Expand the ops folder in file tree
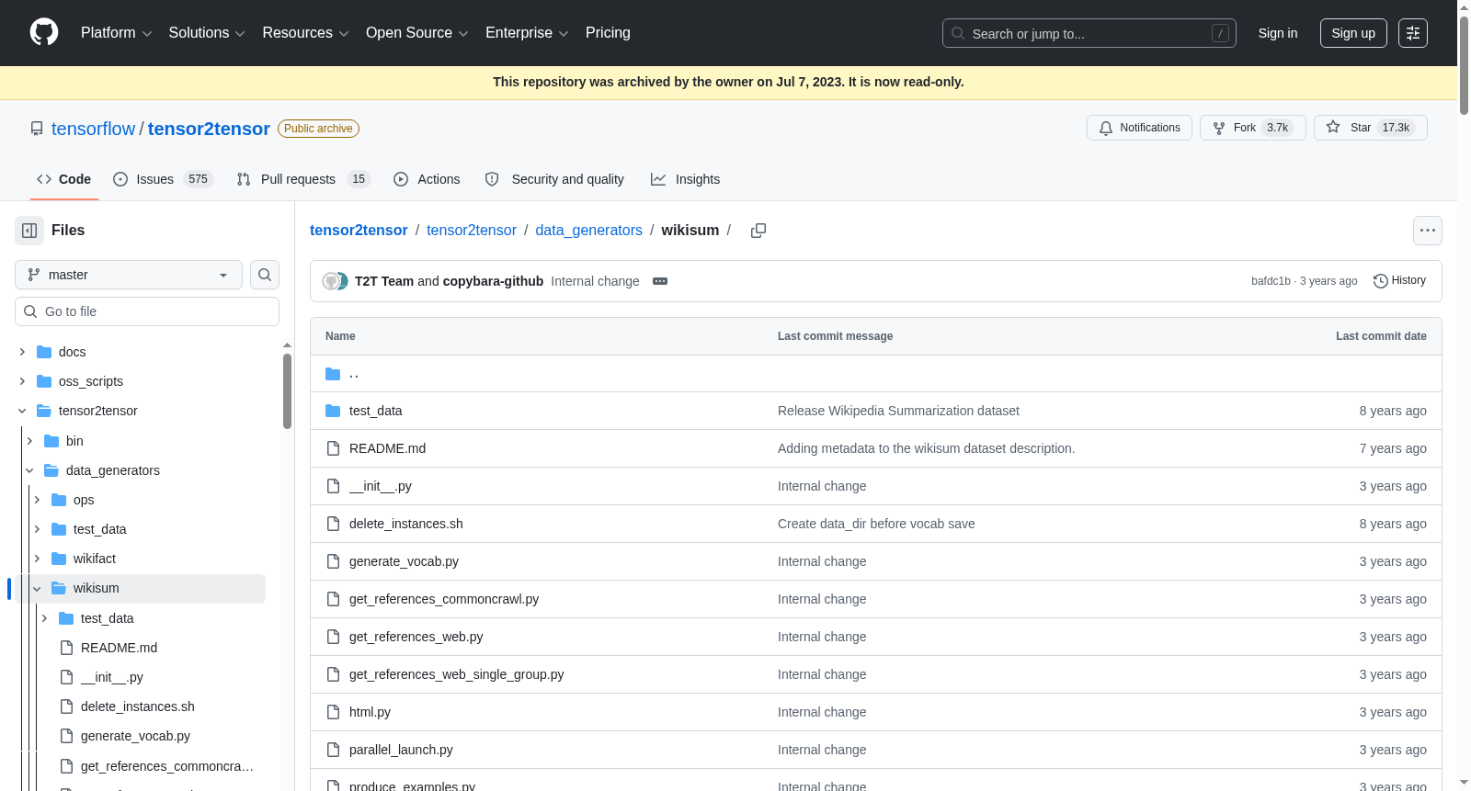Screen dimensions: 1471x791 37,500
